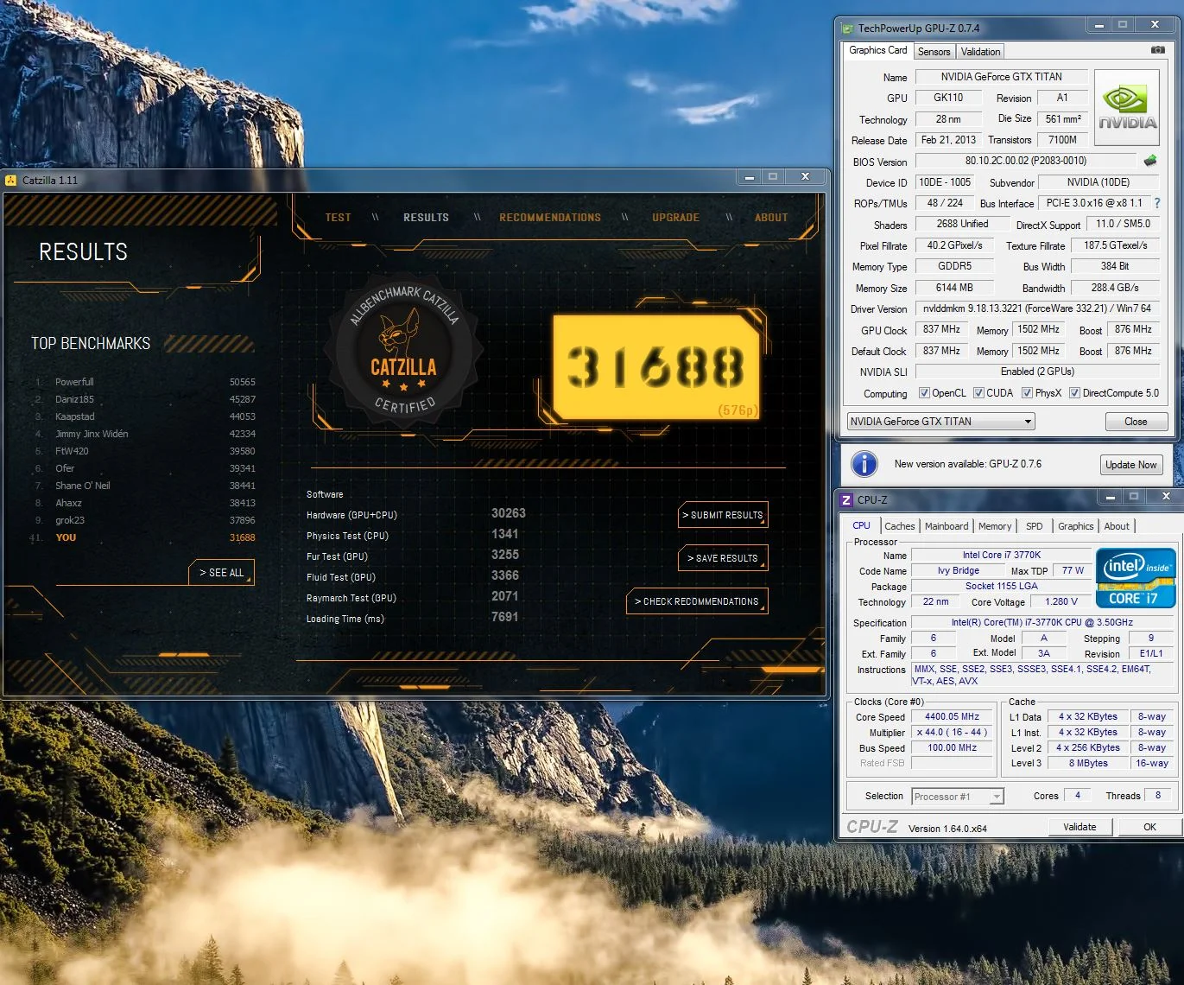This screenshot has height=985, width=1184.
Task: Open the Mainboard tab in CPU-Z
Action: (947, 526)
